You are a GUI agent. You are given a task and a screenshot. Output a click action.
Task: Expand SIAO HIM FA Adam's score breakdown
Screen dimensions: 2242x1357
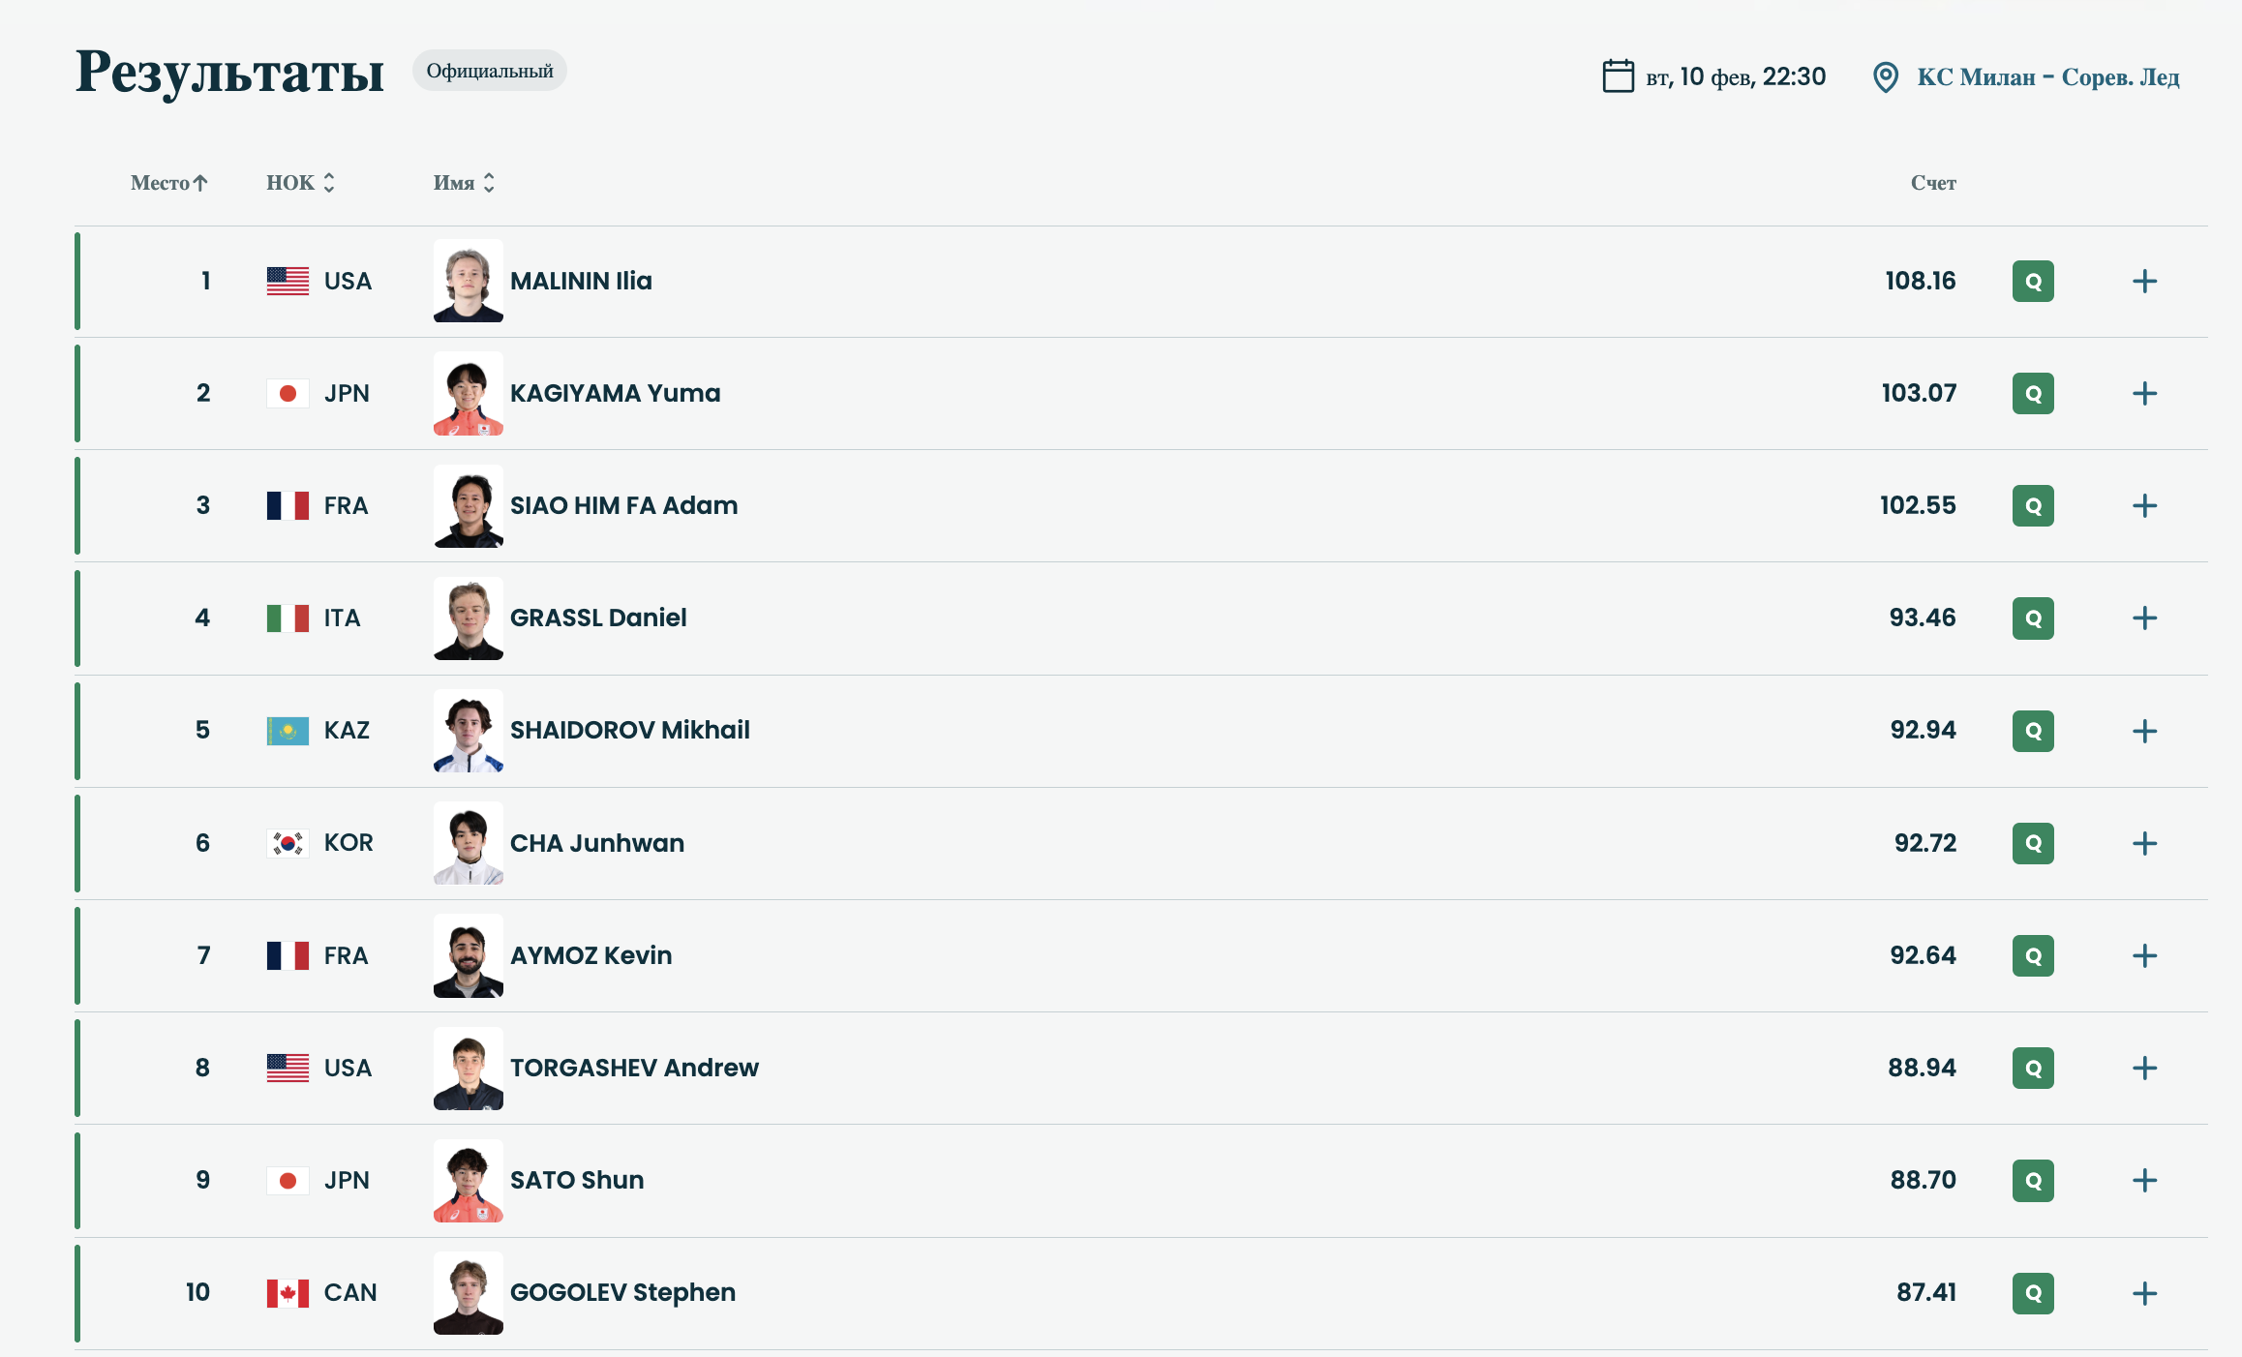[2144, 506]
